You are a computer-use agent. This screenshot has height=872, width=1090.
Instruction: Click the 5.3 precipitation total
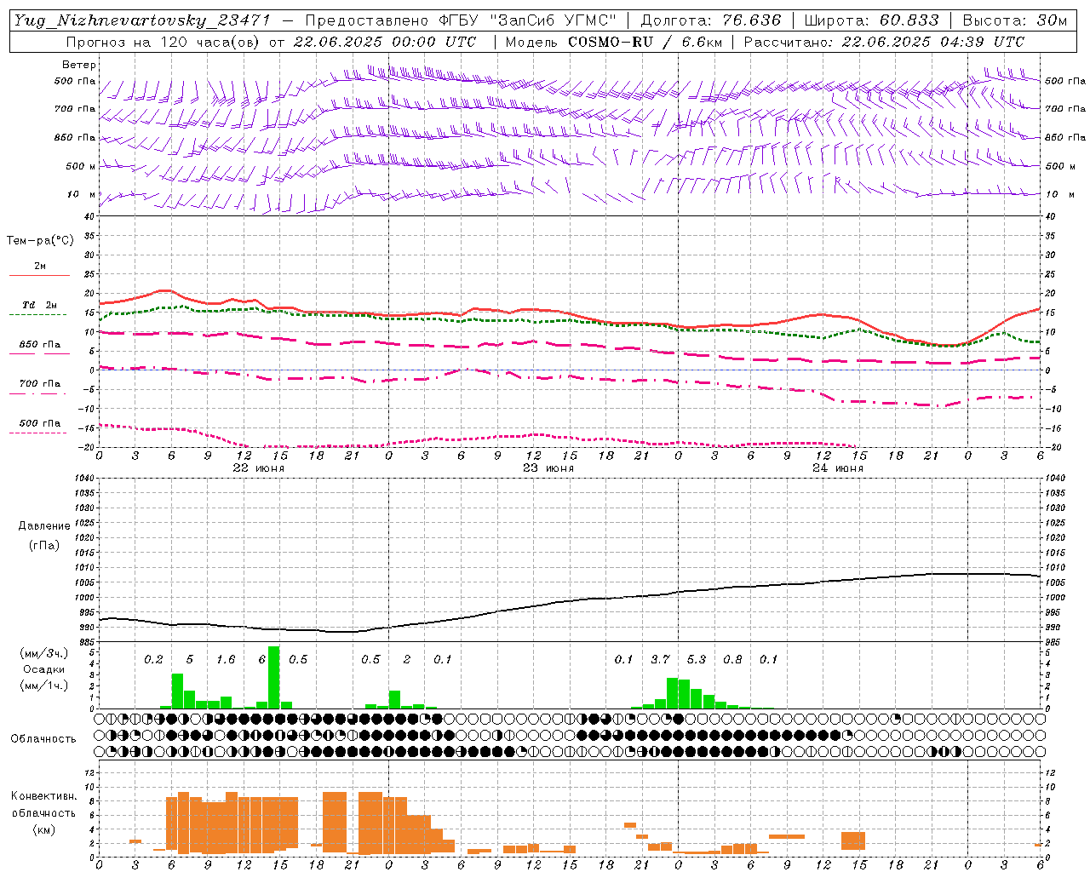[x=697, y=659]
